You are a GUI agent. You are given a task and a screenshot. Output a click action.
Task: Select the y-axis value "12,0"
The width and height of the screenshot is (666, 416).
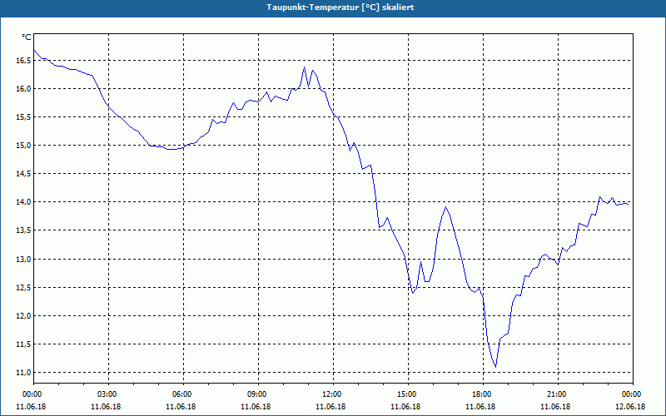(x=23, y=316)
